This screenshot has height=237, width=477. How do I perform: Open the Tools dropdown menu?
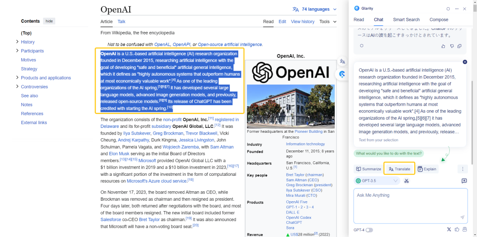[328, 22]
